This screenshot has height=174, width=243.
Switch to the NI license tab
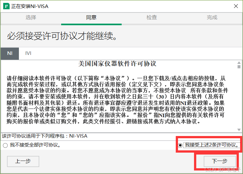[x=10, y=53]
